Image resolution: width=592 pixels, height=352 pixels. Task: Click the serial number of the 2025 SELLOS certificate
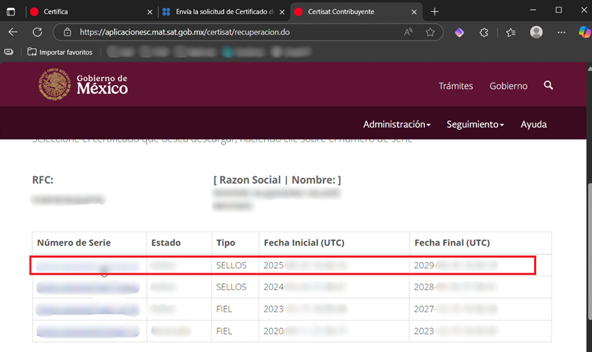(x=87, y=266)
